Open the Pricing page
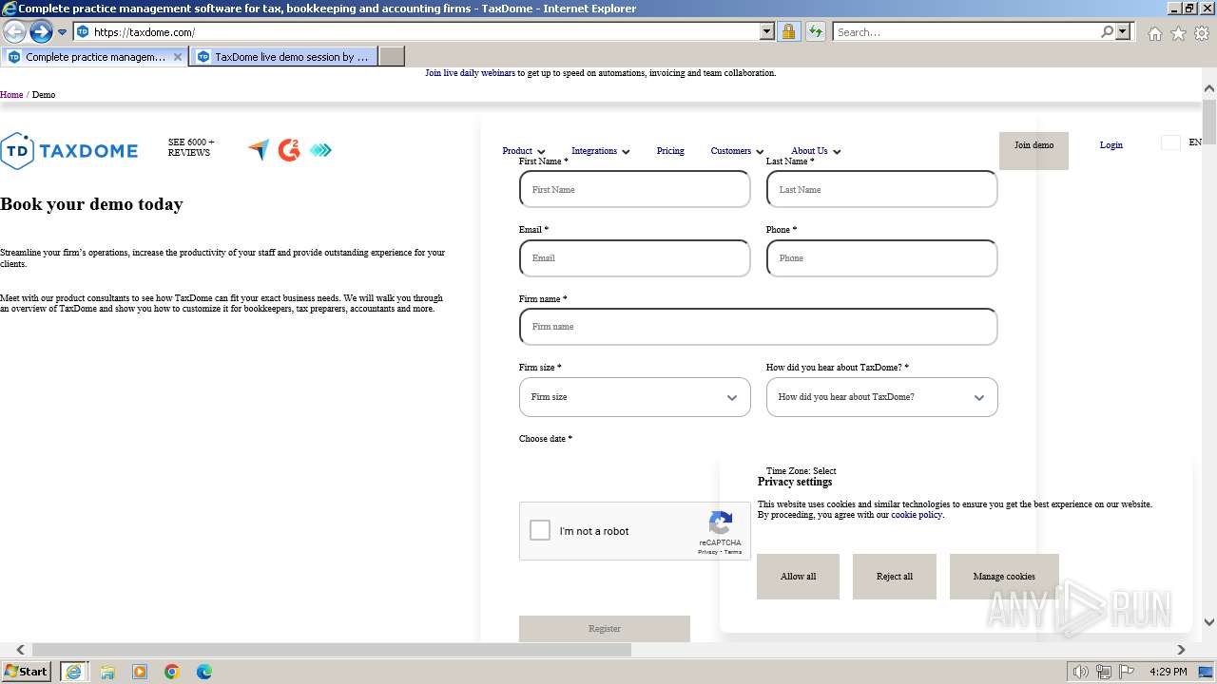 coord(670,151)
